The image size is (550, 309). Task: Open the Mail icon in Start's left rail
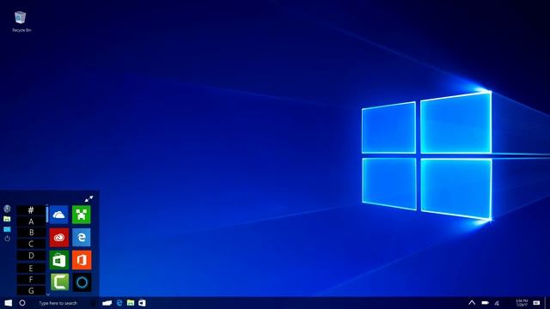(x=7, y=229)
